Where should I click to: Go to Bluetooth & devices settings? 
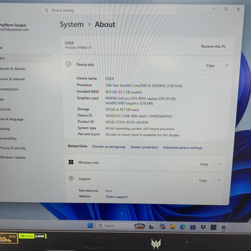pyautogui.click(x=13, y=69)
